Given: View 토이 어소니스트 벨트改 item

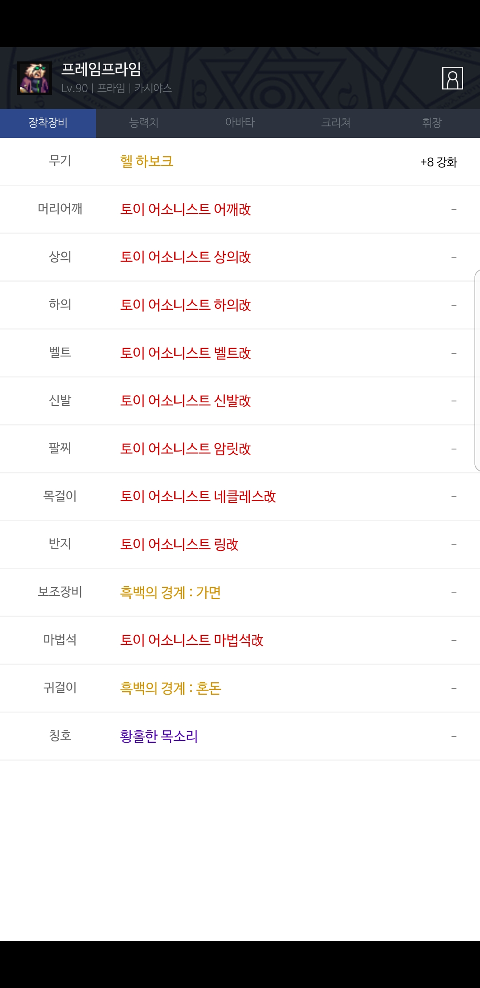Looking at the screenshot, I should [185, 353].
